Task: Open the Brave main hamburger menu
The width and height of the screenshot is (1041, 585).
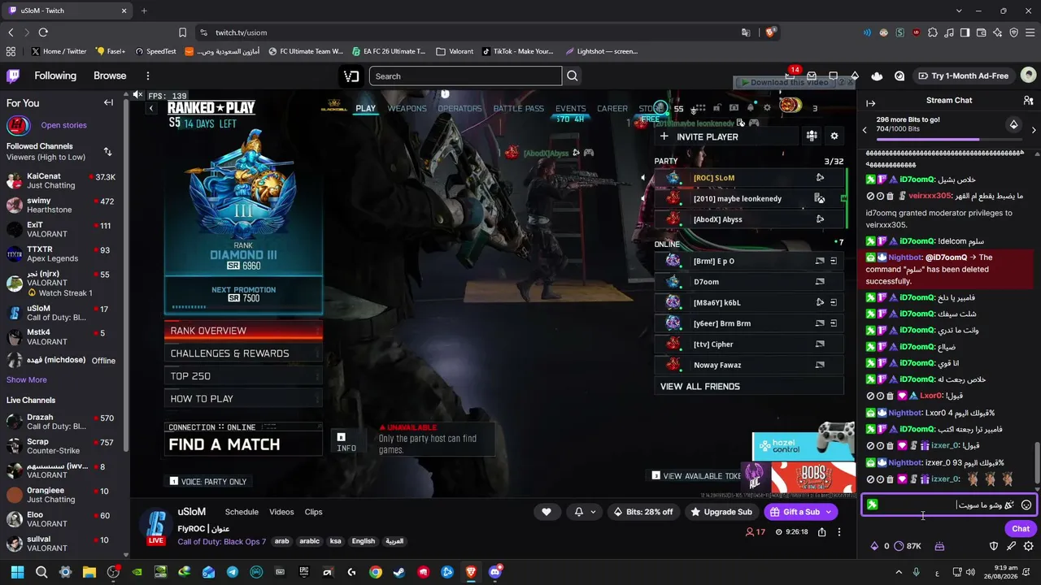Action: 1030,32
